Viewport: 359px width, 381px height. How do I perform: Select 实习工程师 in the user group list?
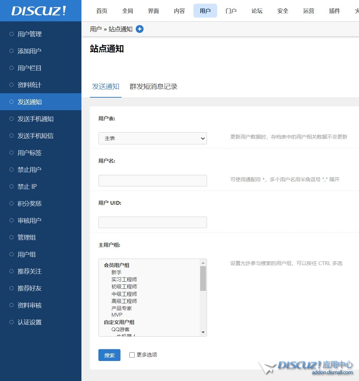[x=124, y=279]
